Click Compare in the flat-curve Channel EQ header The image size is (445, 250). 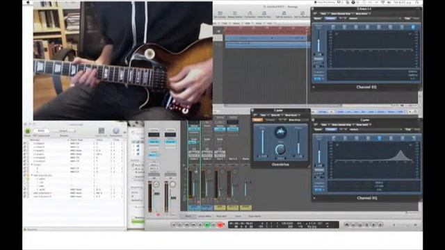tap(330, 19)
